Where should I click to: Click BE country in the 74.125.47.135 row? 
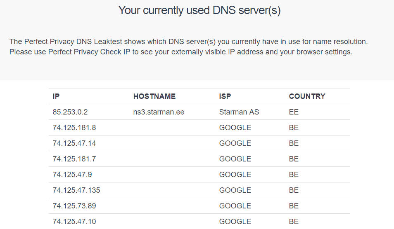[x=294, y=190]
